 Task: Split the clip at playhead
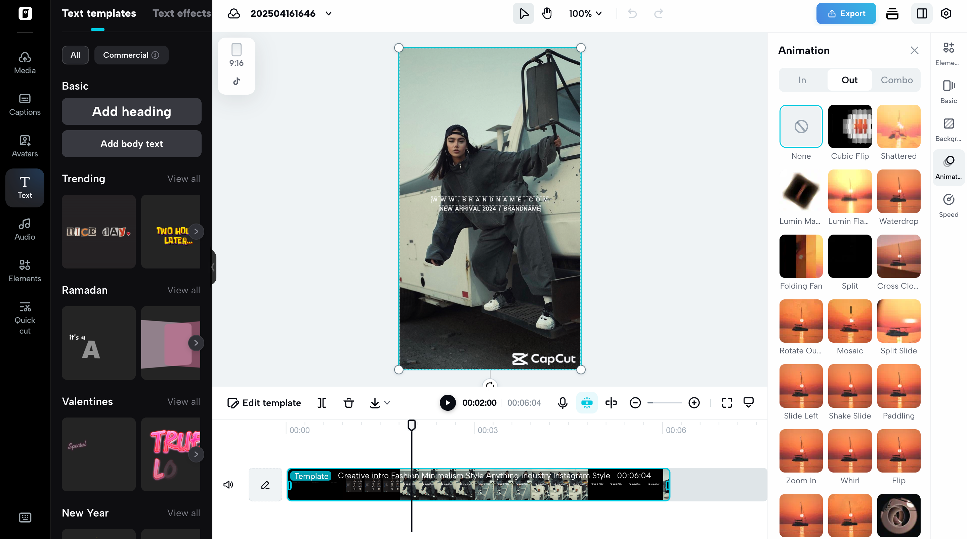point(322,402)
